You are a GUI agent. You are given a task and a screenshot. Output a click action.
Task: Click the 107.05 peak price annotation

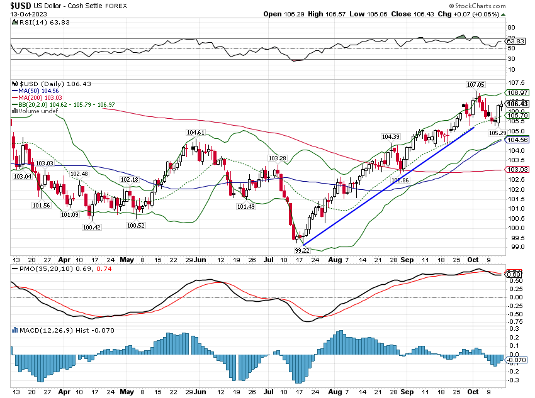coord(475,84)
